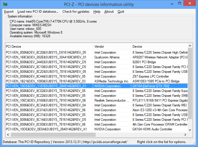The width and height of the screenshot is (198, 147).
Task: Open the Export menu
Action: 9,12
